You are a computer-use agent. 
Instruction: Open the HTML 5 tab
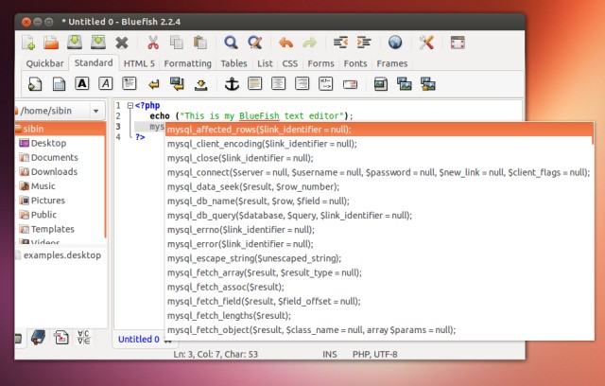pos(139,63)
